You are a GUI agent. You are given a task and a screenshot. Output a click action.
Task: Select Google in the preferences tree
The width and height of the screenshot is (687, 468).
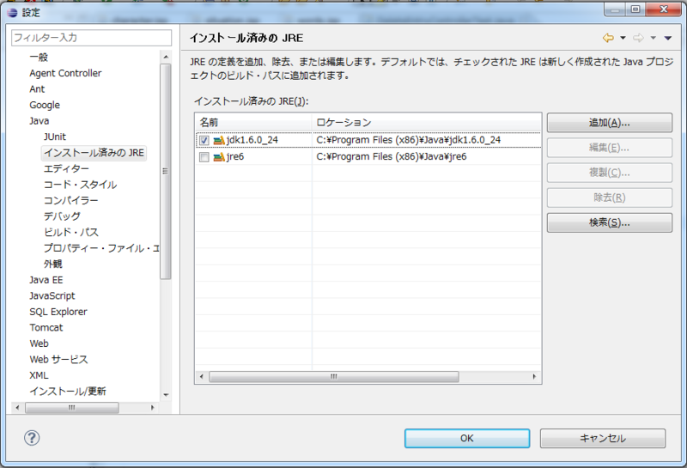click(45, 105)
